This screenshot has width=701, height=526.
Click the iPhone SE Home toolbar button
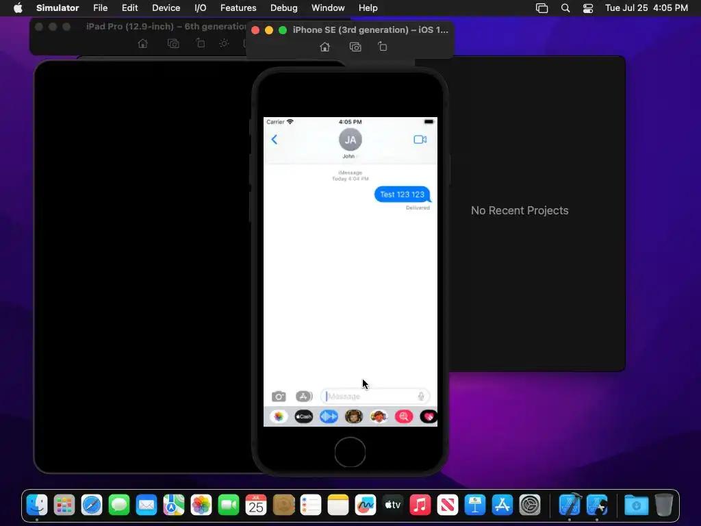[x=325, y=47]
